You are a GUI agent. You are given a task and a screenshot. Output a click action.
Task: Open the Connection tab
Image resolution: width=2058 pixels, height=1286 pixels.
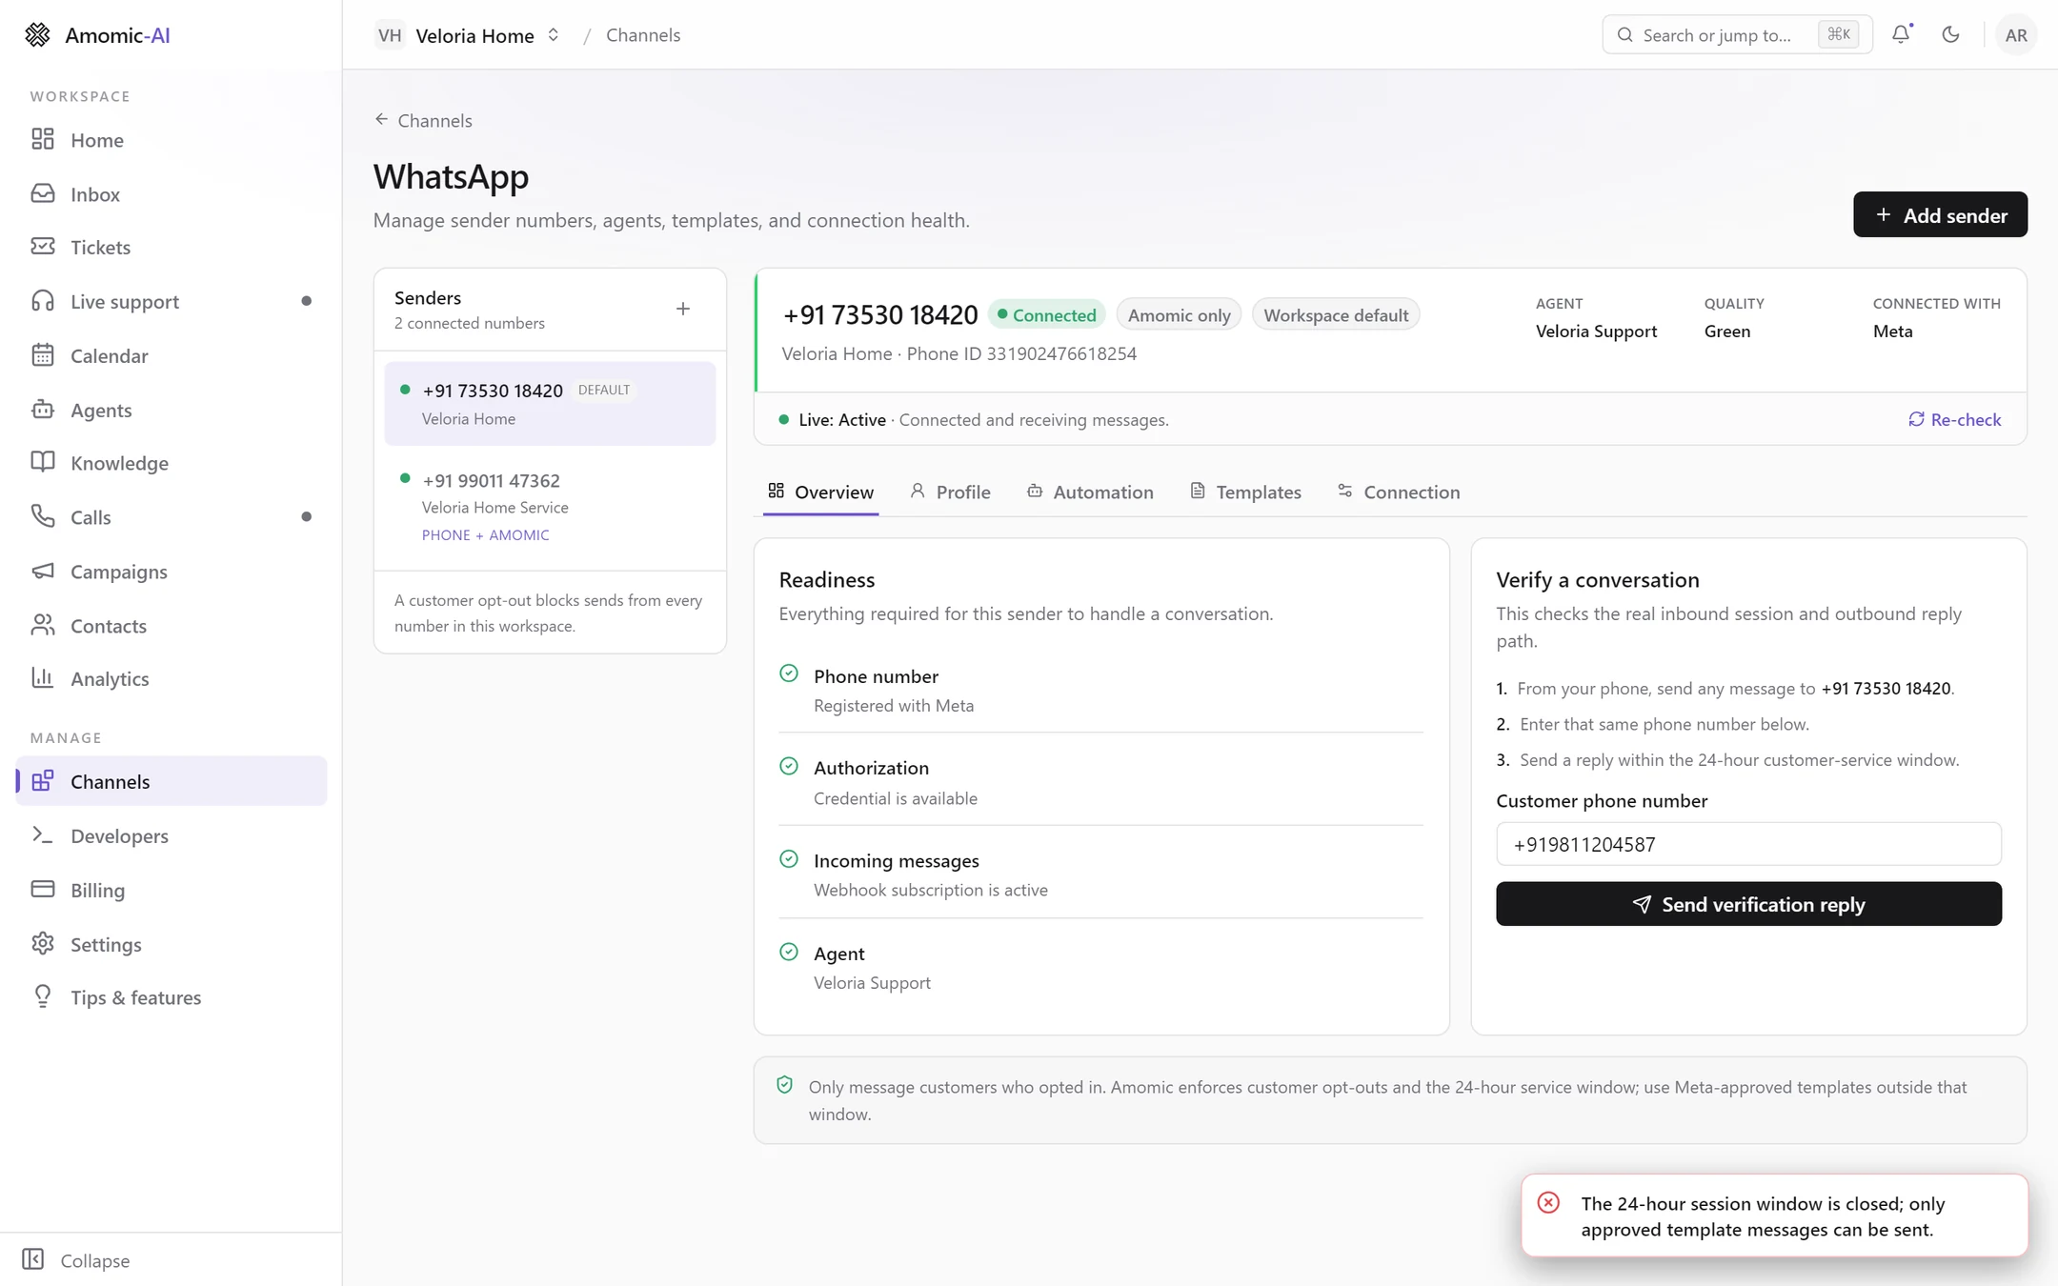pyautogui.click(x=1399, y=492)
